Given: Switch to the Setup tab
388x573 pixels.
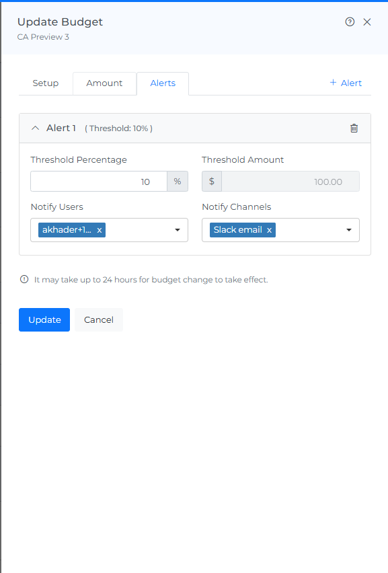Looking at the screenshot, I should tap(46, 83).
